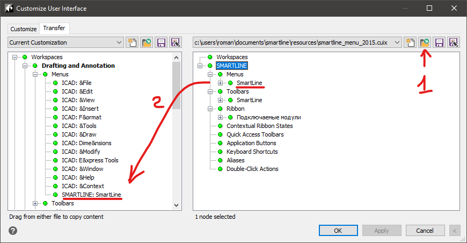The width and height of the screenshot is (467, 243).
Task: Click the new customization file icon in left pane
Action: point(132,42)
